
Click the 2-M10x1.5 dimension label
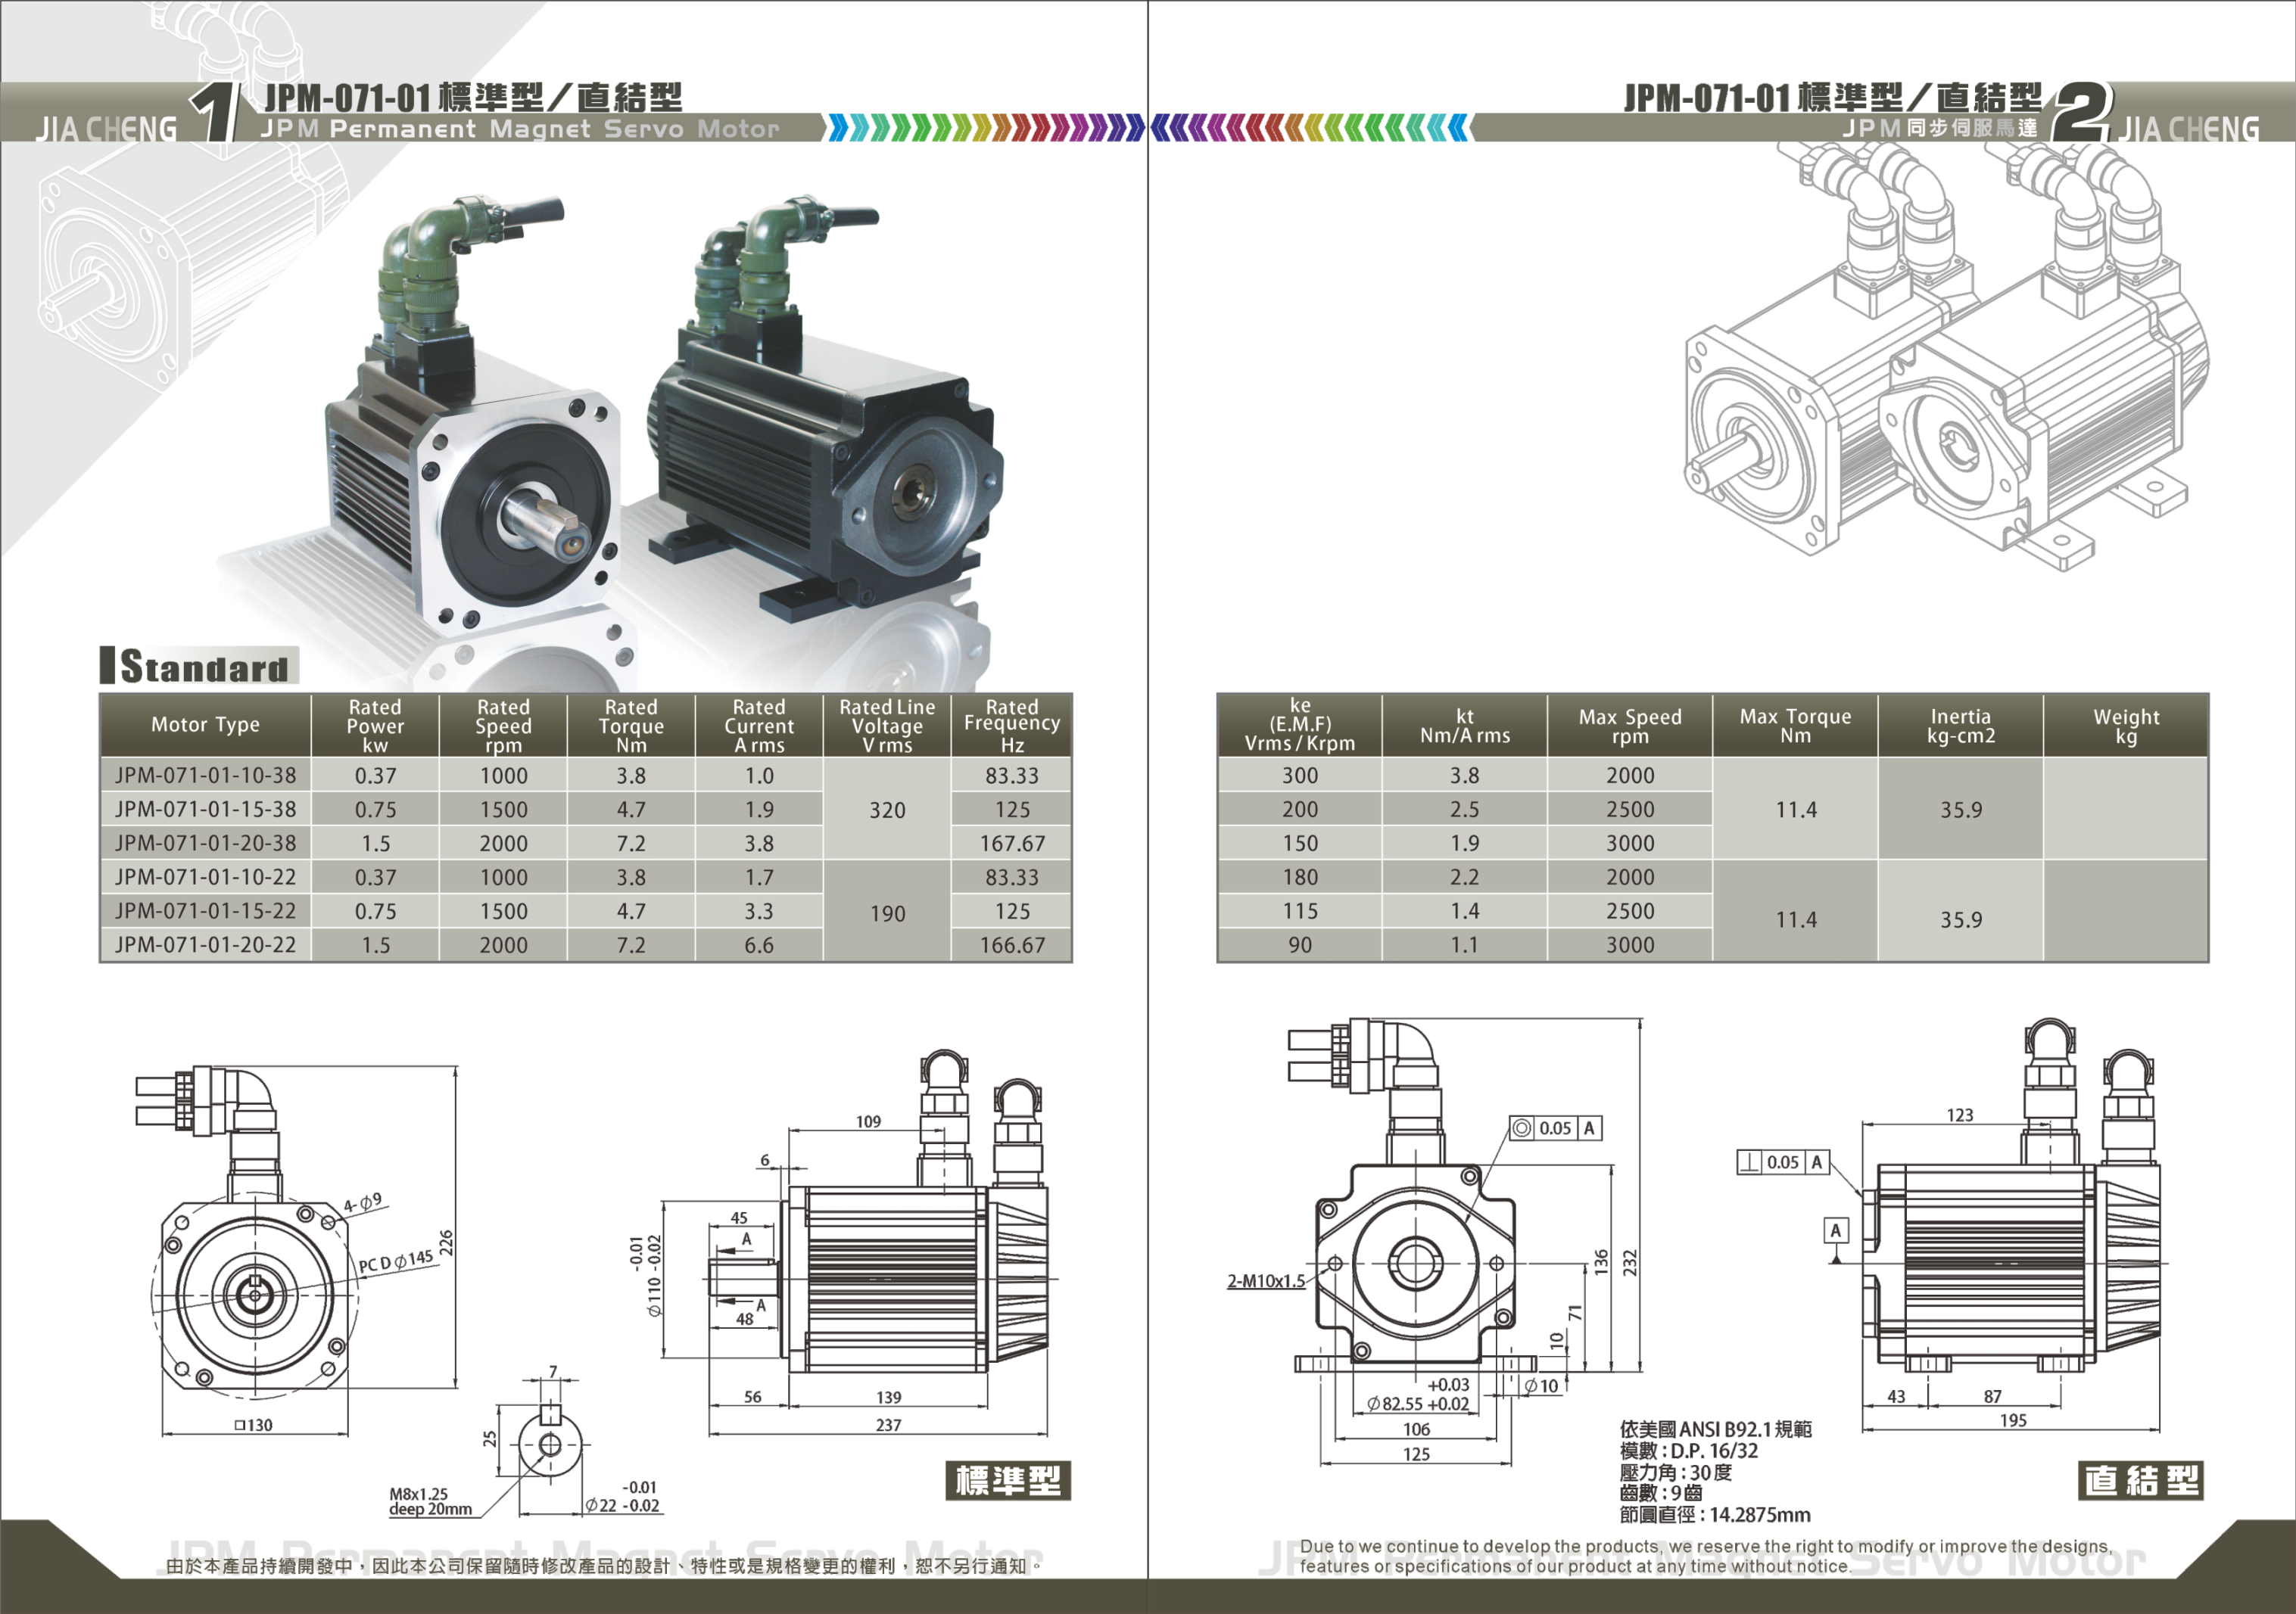[1266, 1280]
